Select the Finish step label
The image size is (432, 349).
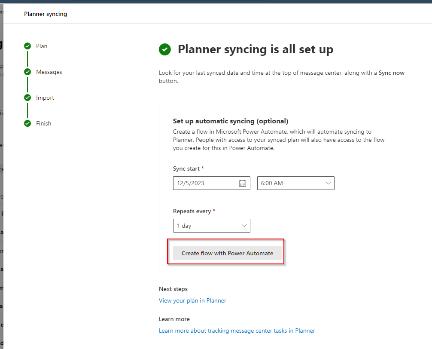(43, 123)
